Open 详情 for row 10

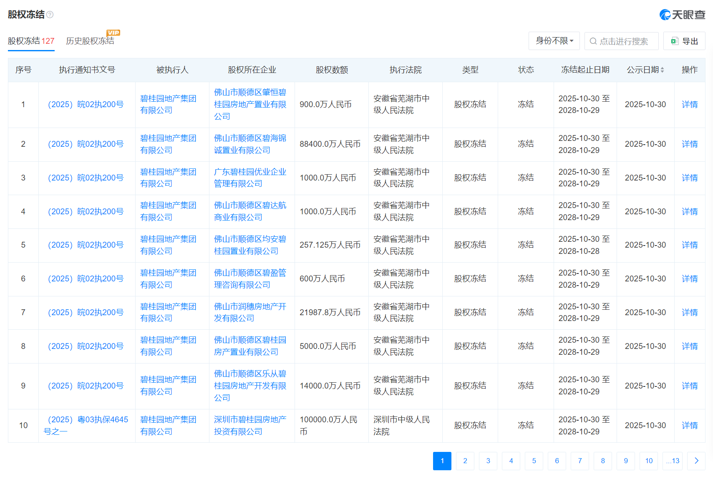pos(689,426)
